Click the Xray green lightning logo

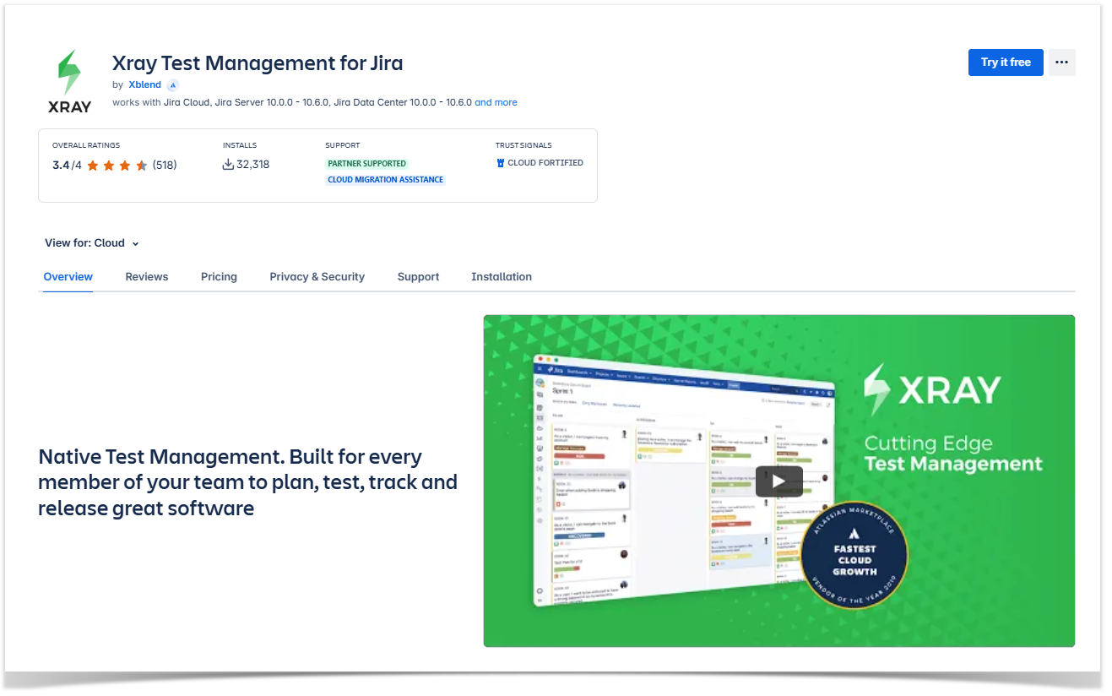click(69, 81)
